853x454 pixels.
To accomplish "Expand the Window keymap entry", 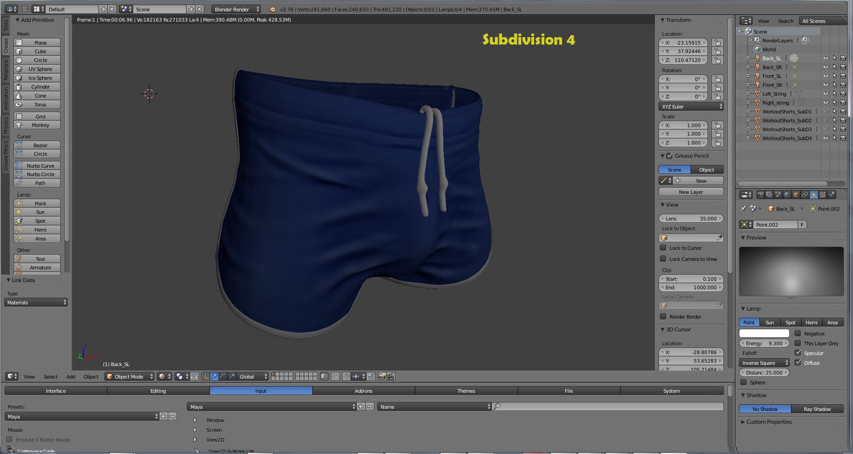I will 195,420.
